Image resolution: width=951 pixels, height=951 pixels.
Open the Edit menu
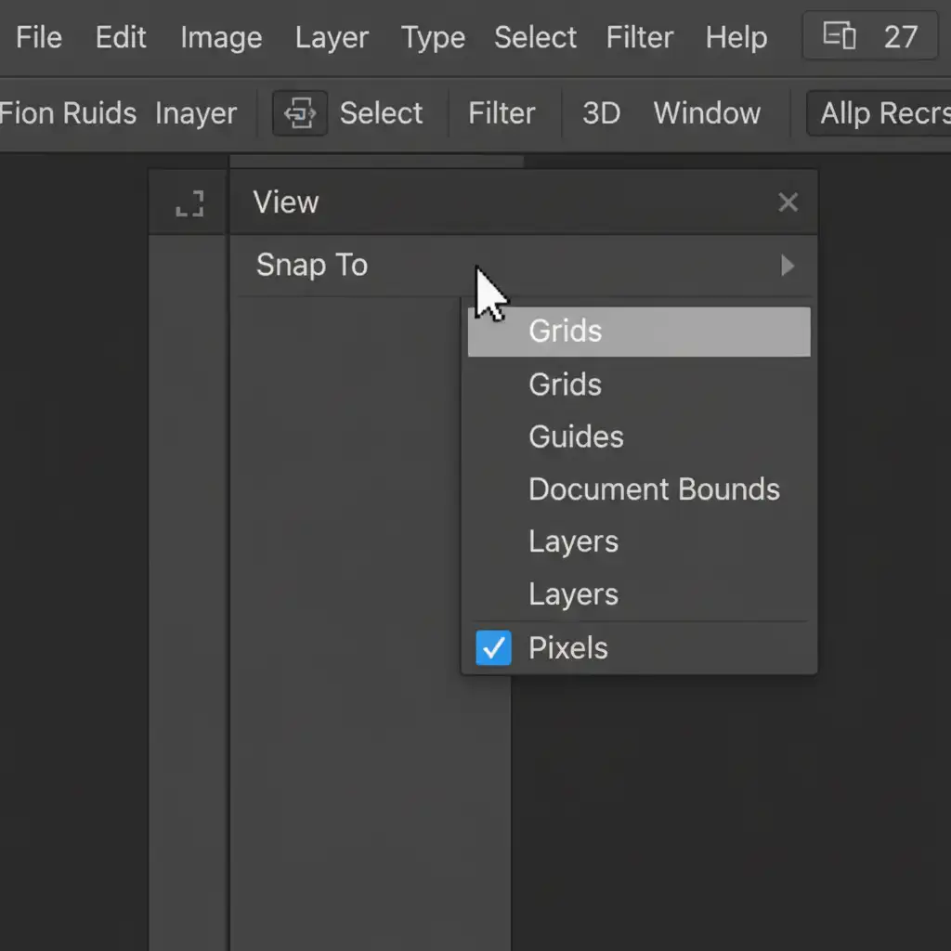[x=121, y=38]
